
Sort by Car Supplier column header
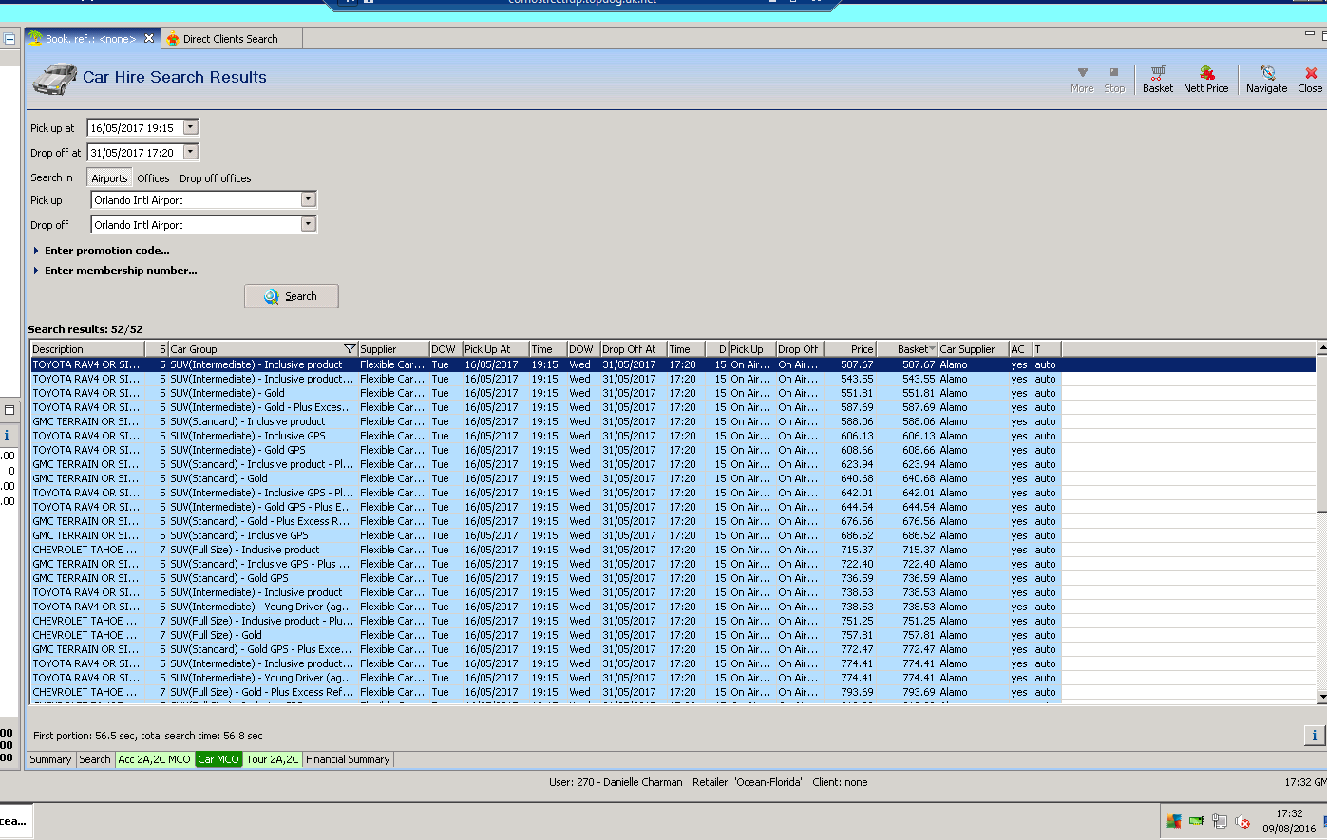[973, 349]
